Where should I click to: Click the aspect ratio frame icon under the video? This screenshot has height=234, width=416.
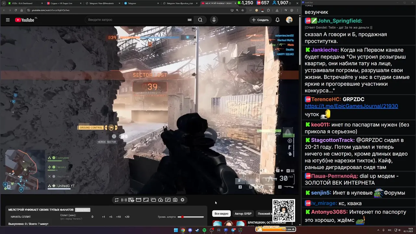point(146,200)
